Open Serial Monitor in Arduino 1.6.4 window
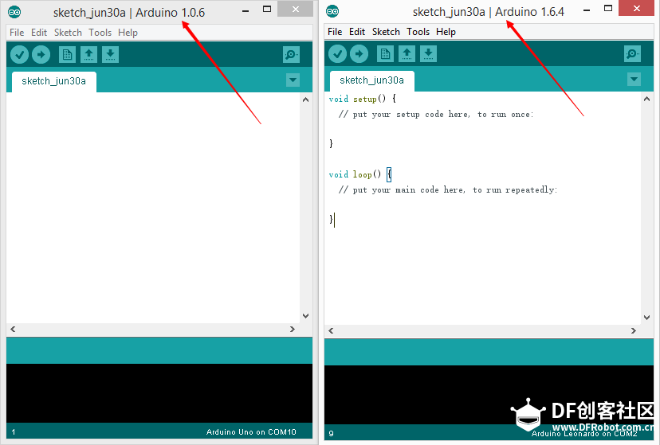Screen dimensions: 660x445 point(632,54)
